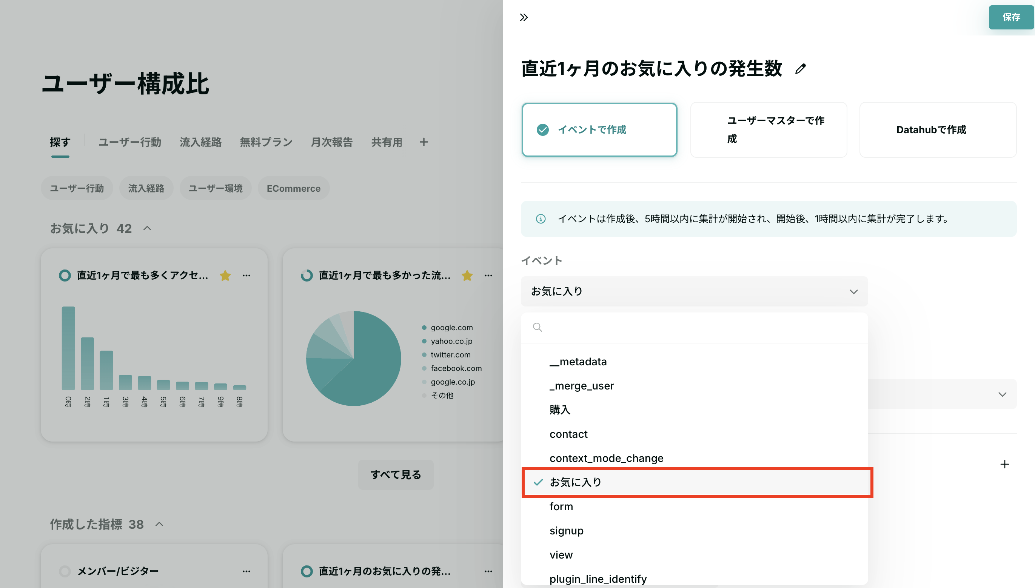
Task: Click yahoo.co.jp legend entry
Action: pyautogui.click(x=447, y=341)
